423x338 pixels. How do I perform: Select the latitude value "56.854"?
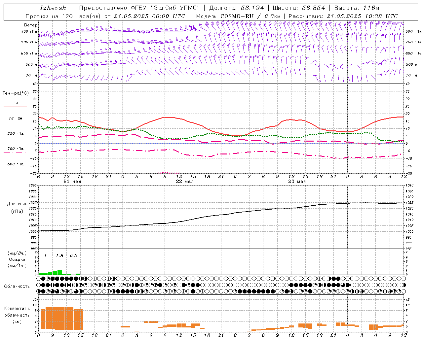(x=314, y=8)
